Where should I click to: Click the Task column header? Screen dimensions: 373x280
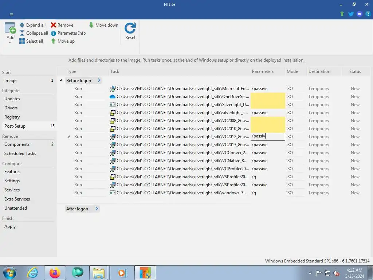point(180,71)
